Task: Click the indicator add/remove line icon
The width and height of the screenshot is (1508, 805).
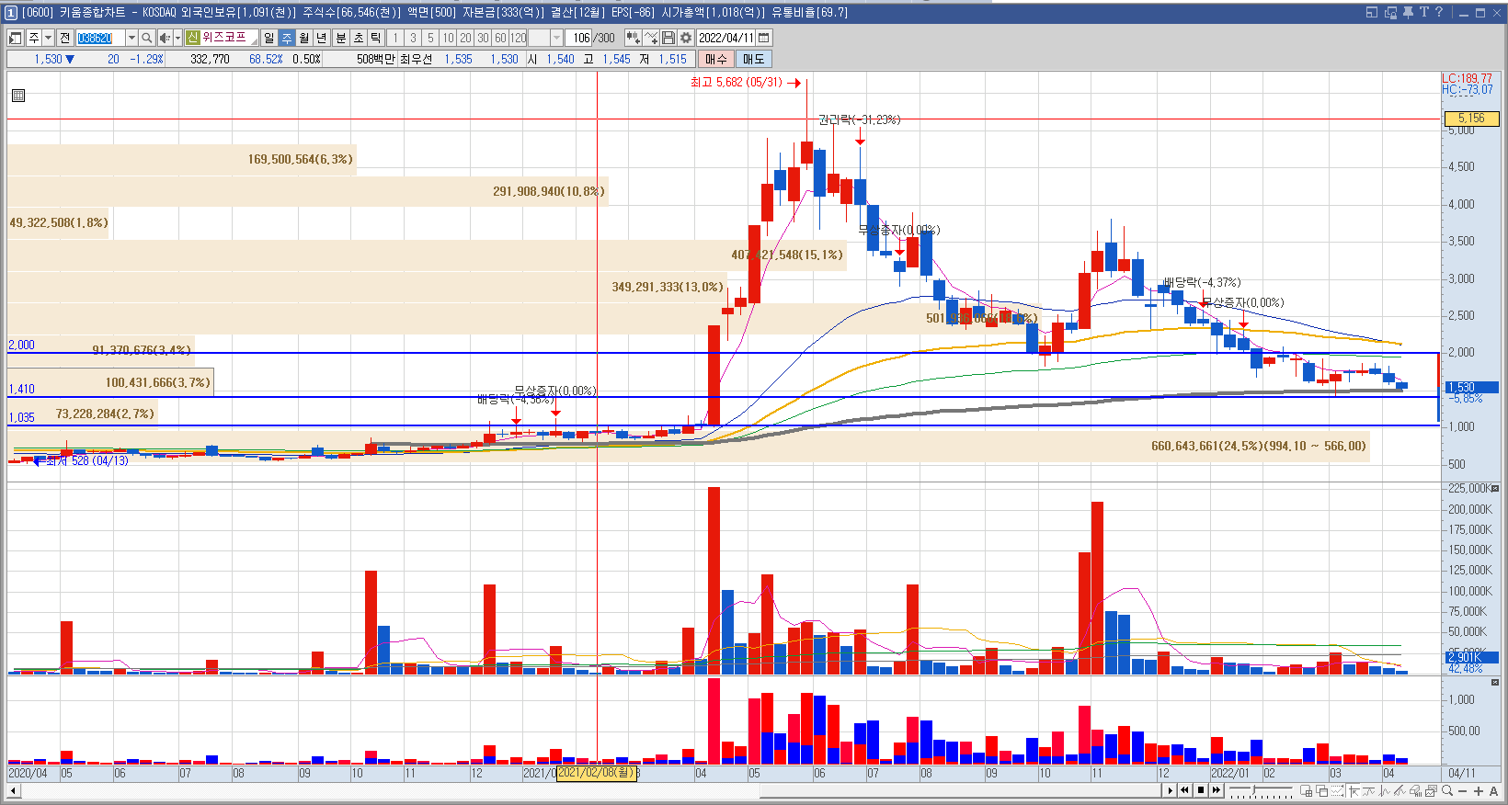Action: click(x=651, y=38)
